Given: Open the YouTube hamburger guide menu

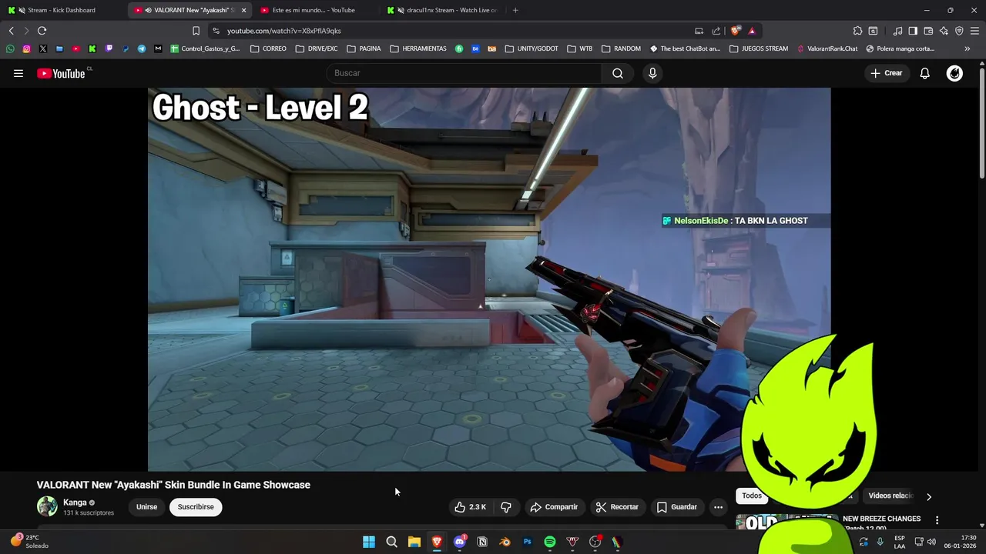Looking at the screenshot, I should tap(18, 73).
